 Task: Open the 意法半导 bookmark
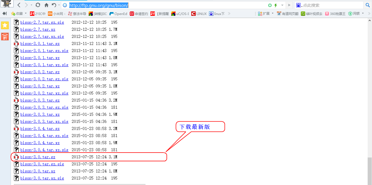pos(77,14)
